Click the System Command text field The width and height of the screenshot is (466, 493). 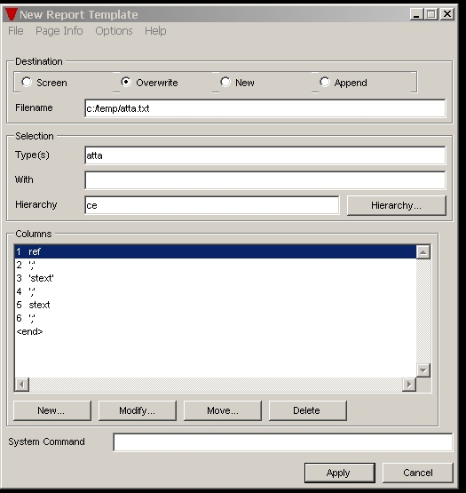point(283,442)
